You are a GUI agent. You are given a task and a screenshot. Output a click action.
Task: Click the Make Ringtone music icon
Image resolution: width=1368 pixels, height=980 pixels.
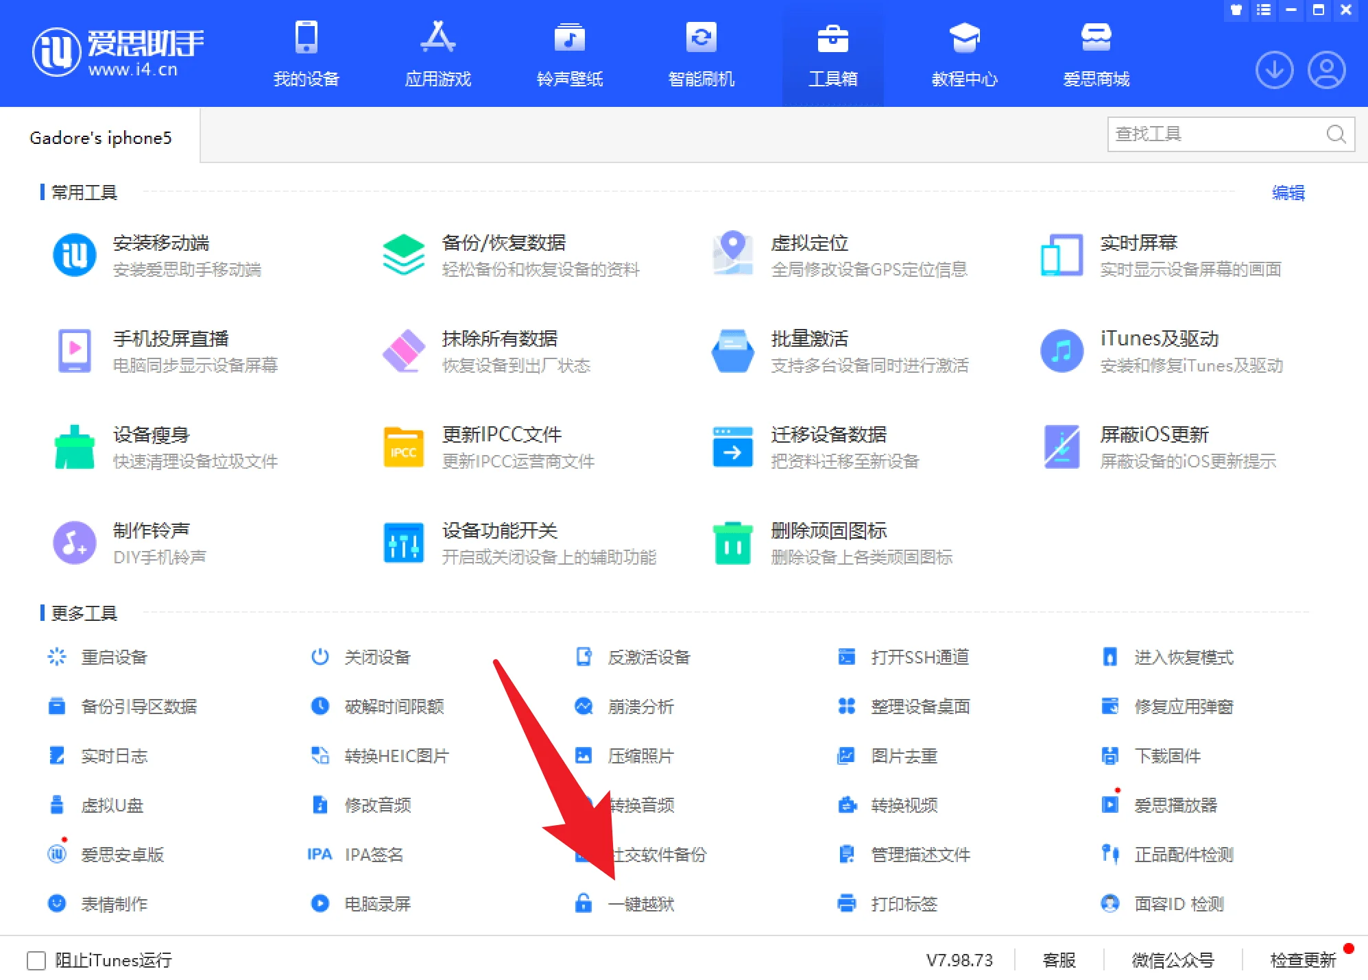[74, 543]
